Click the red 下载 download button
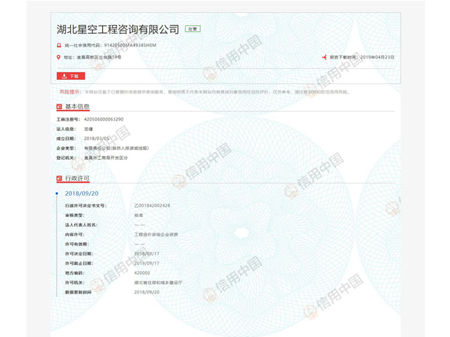Image resolution: width=450 pixels, height=337 pixels. [x=71, y=76]
